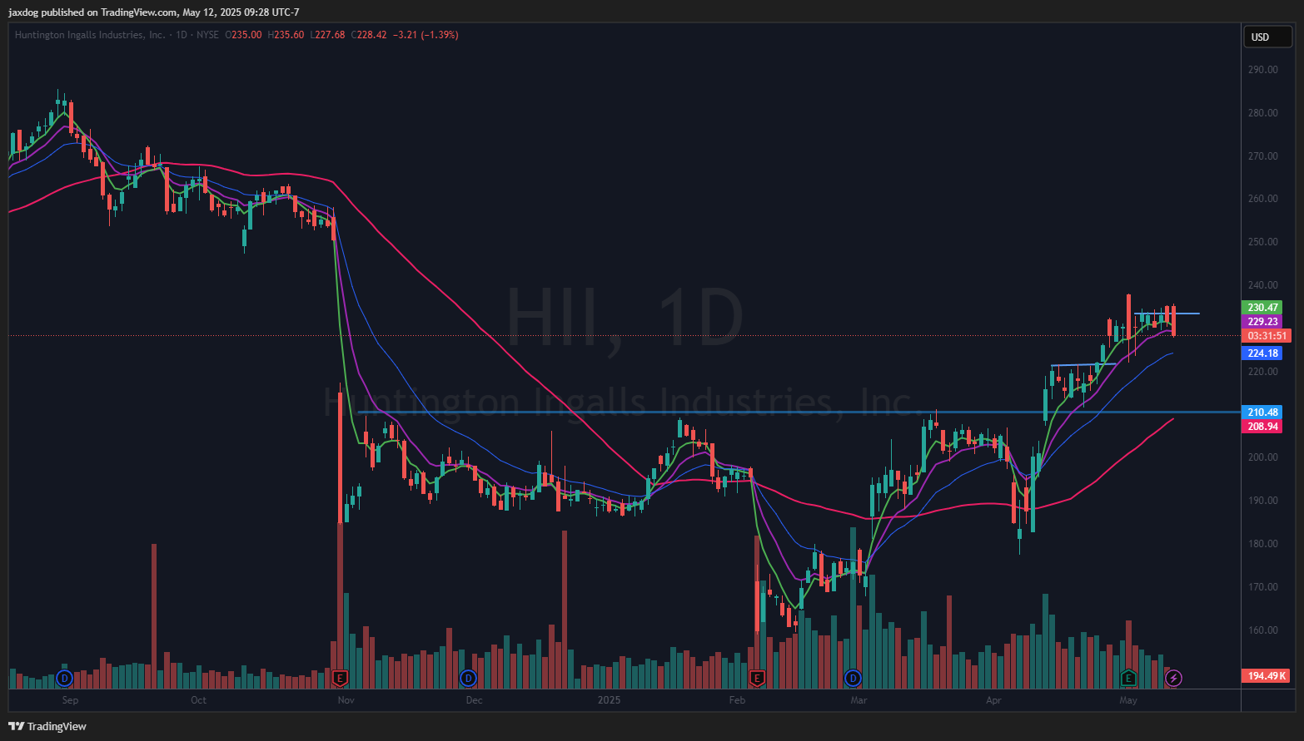This screenshot has height=741, width=1304.
Task: Click the 180.00 price axis label
Action: 1262,544
